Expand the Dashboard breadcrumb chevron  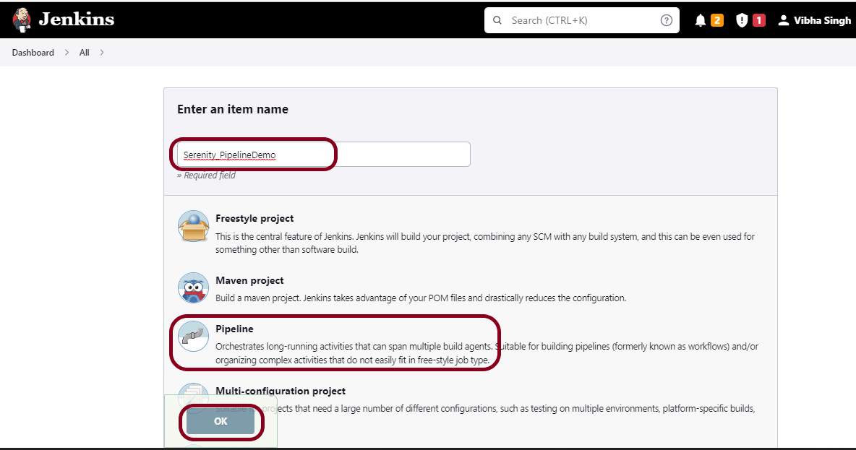pos(67,53)
